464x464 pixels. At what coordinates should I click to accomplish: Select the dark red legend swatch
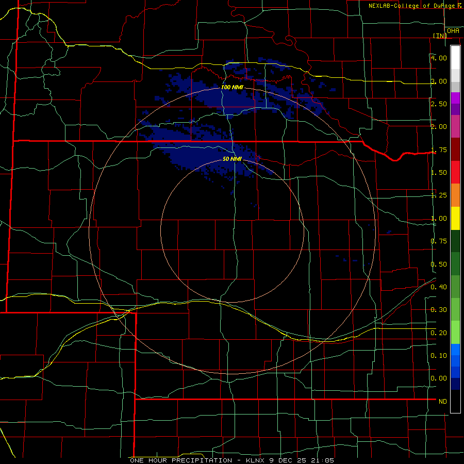coord(455,150)
